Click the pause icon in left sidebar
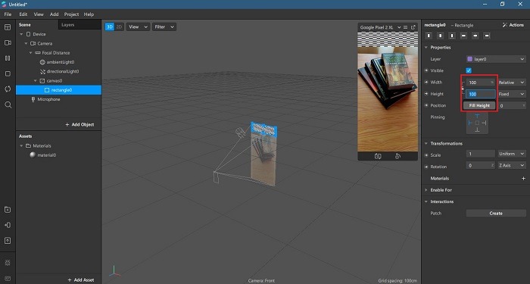Screen dimensions: 530x284 pos(8,58)
